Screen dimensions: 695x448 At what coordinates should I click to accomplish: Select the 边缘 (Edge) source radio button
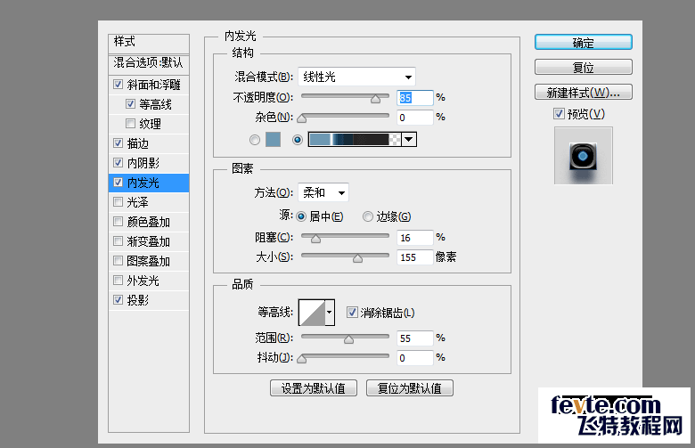tap(368, 216)
